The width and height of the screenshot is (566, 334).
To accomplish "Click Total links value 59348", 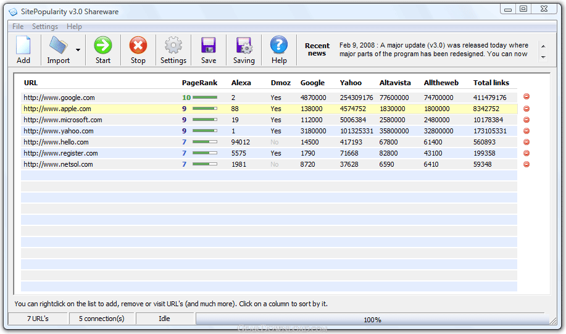I will 482,164.
